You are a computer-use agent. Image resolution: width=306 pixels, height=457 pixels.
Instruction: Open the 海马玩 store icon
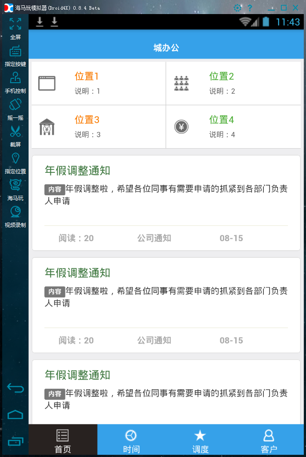(15, 185)
